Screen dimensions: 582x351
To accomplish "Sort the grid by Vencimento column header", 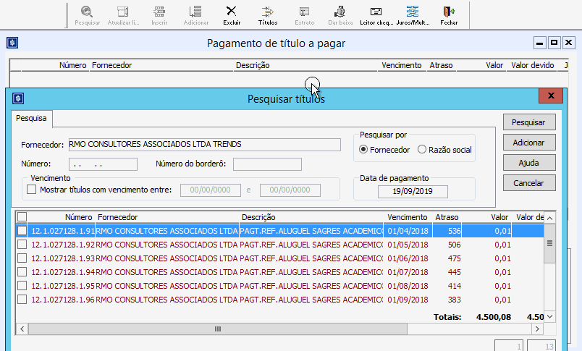I will click(x=407, y=217).
